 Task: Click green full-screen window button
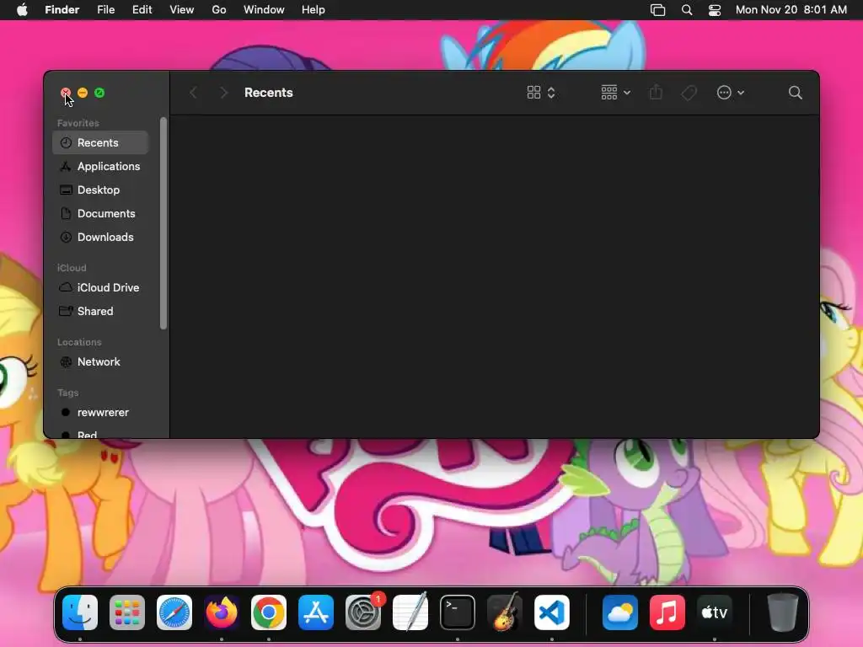pos(99,93)
